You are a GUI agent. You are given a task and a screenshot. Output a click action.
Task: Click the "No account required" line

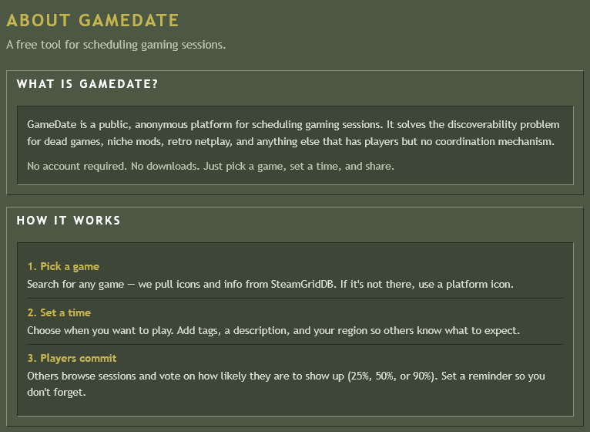[210, 166]
